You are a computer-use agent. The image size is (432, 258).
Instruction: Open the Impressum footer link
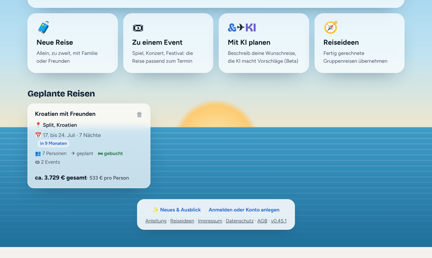pos(210,221)
